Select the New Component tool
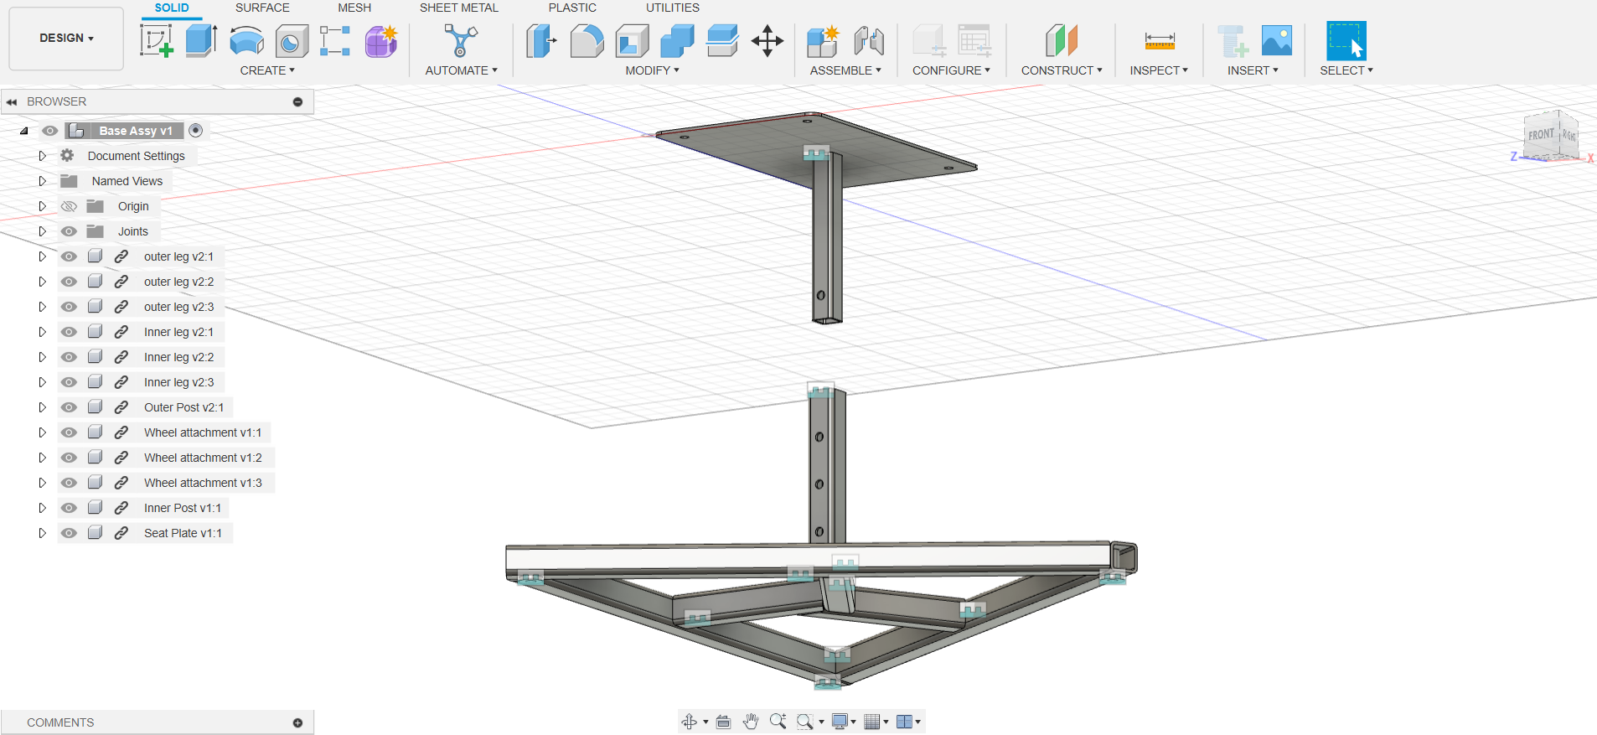Viewport: 1597px width, 735px height. [x=823, y=40]
